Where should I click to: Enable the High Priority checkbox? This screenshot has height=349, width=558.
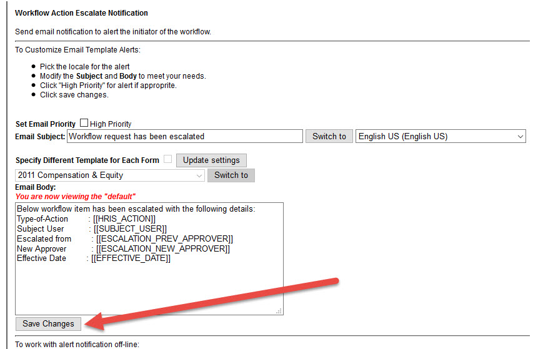pos(84,123)
